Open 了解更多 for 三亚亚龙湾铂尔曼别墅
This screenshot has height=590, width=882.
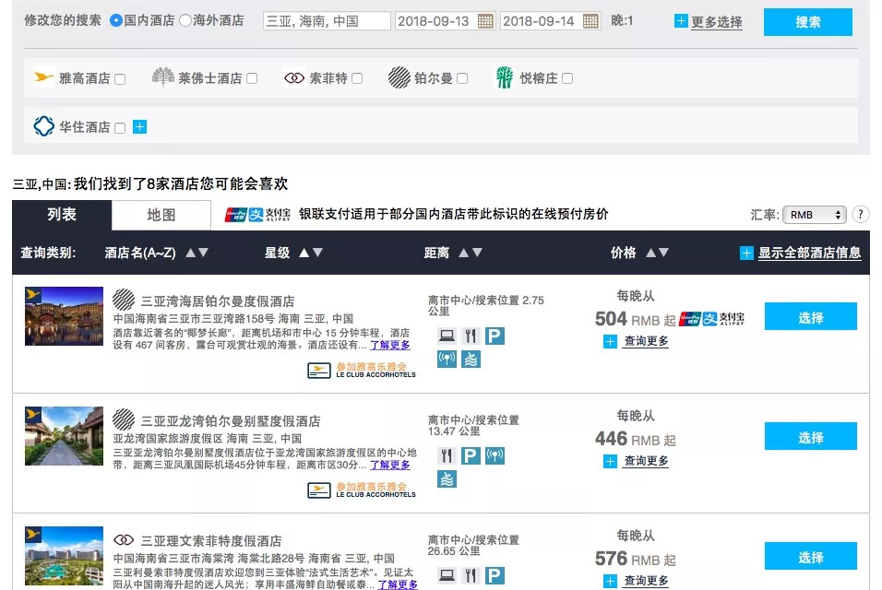390,465
